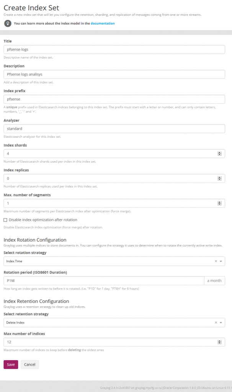Screen dimensions: 232x392
Task: Open the Delete Index retention strategy box
Action: [107, 323]
